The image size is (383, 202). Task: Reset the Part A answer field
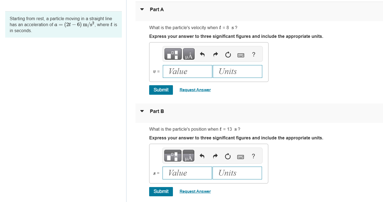228,54
